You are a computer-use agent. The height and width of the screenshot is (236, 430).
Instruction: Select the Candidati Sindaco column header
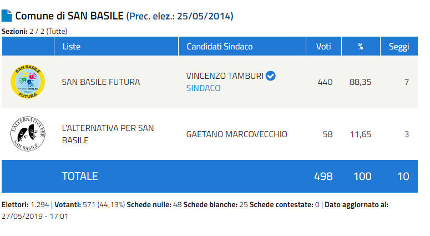(x=219, y=47)
